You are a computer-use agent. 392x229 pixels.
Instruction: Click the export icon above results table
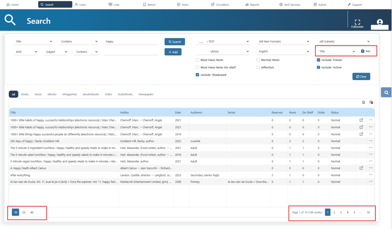pyautogui.click(x=364, y=102)
